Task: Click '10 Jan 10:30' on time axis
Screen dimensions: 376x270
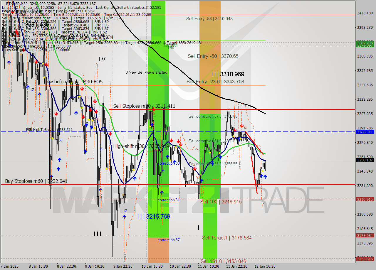Action: click(152, 266)
